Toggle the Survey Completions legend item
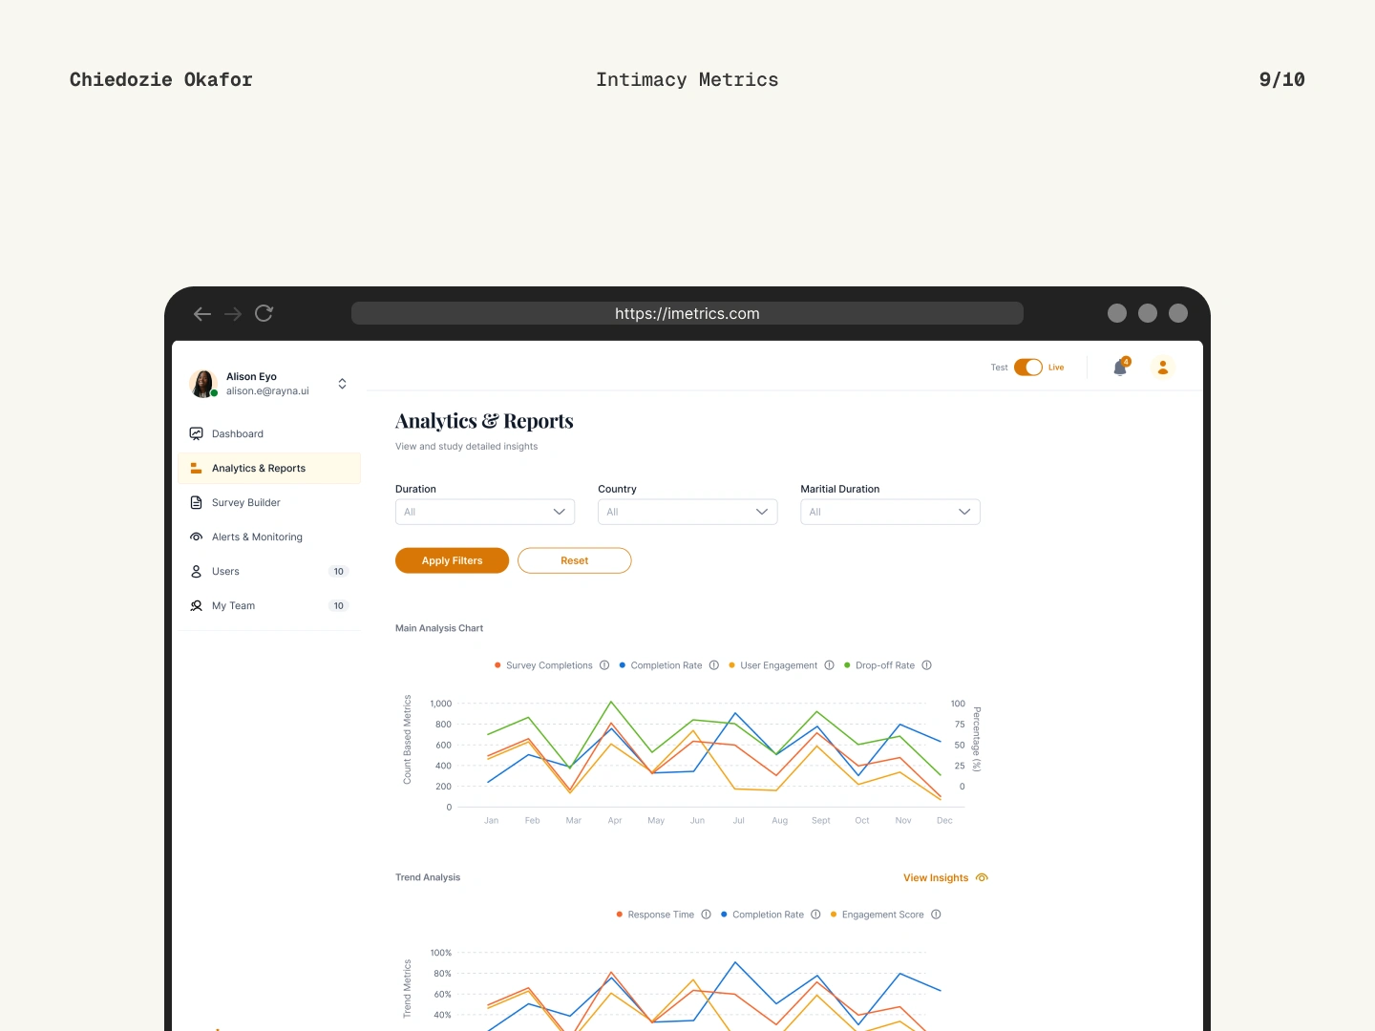1375x1031 pixels. point(549,665)
